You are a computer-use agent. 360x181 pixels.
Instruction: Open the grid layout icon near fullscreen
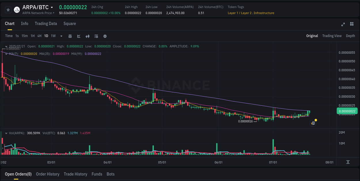coord(351,24)
